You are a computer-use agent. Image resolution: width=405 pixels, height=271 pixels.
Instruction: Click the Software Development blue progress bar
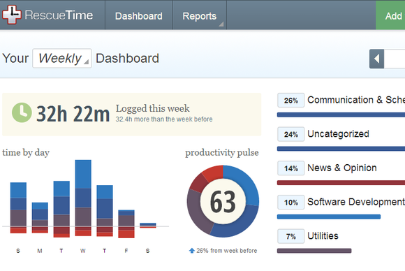pyautogui.click(x=329, y=217)
